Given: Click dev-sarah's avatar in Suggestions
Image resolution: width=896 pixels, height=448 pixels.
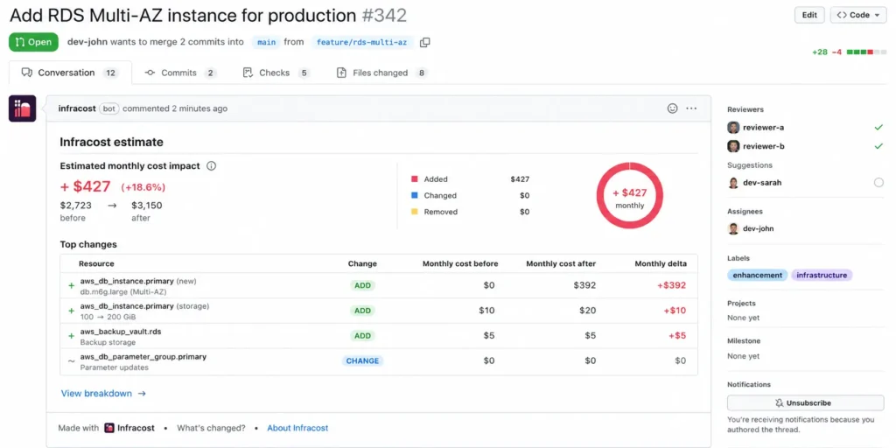Looking at the screenshot, I should click(733, 183).
